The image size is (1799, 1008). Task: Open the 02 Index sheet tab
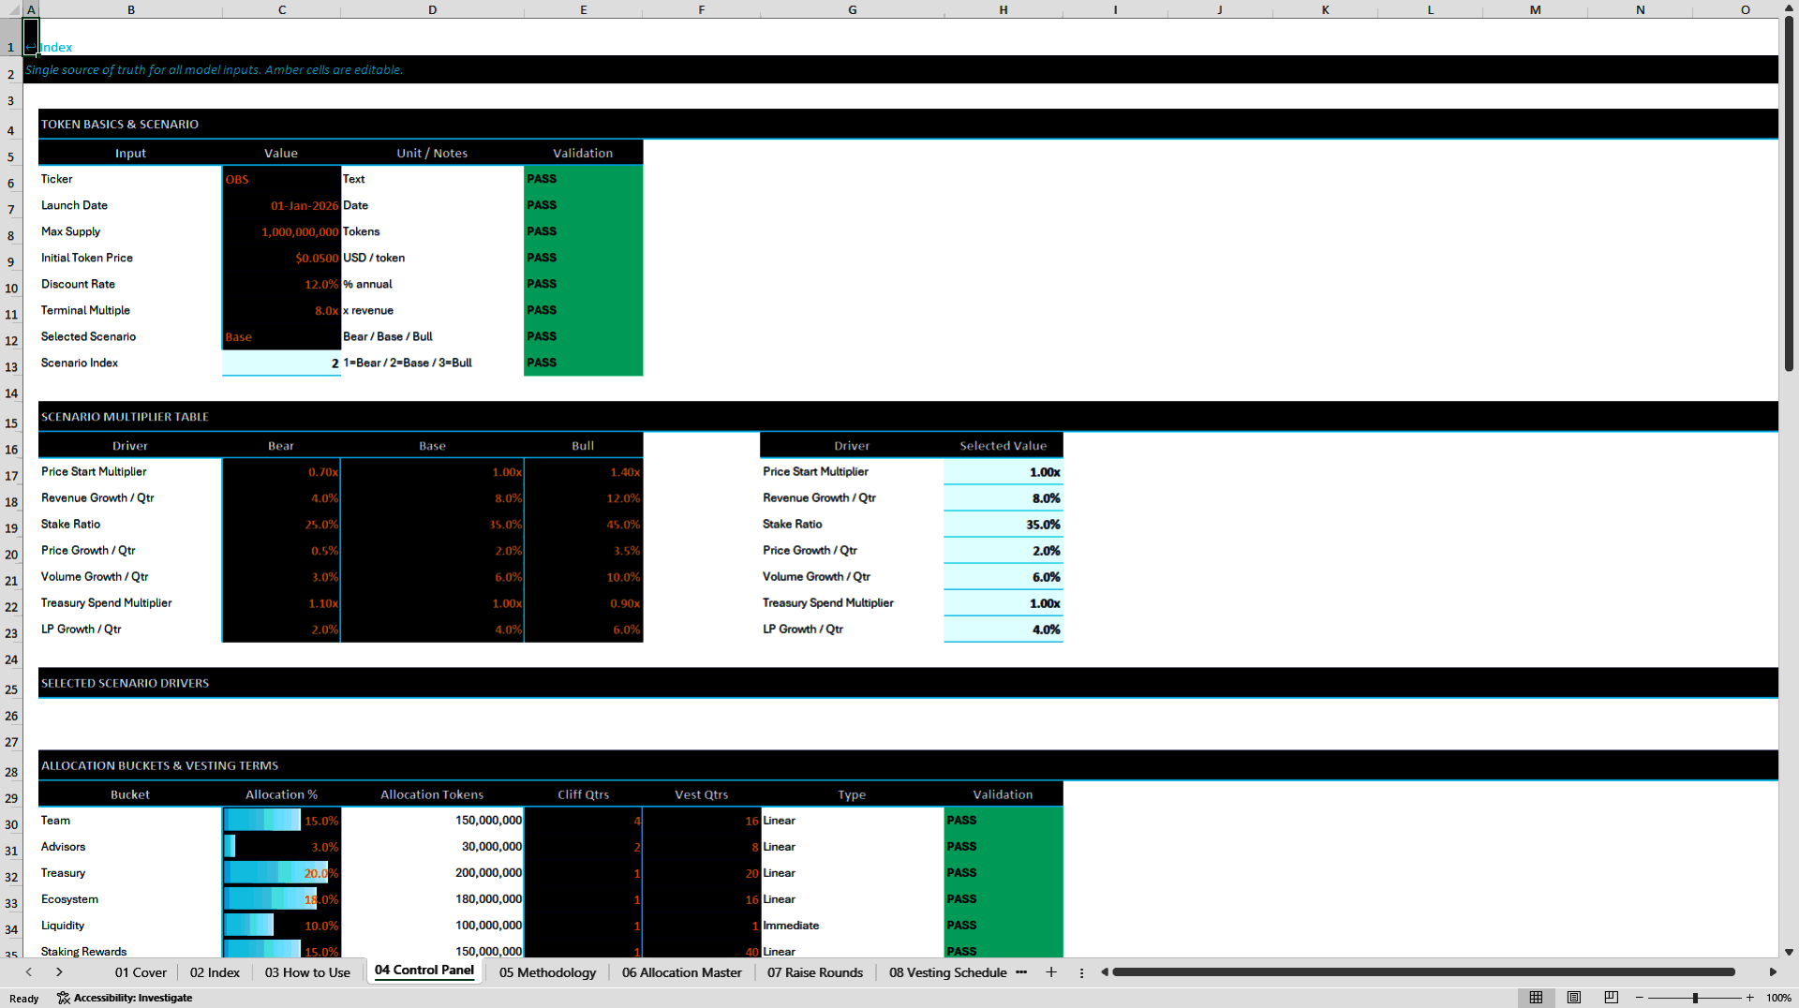click(215, 972)
